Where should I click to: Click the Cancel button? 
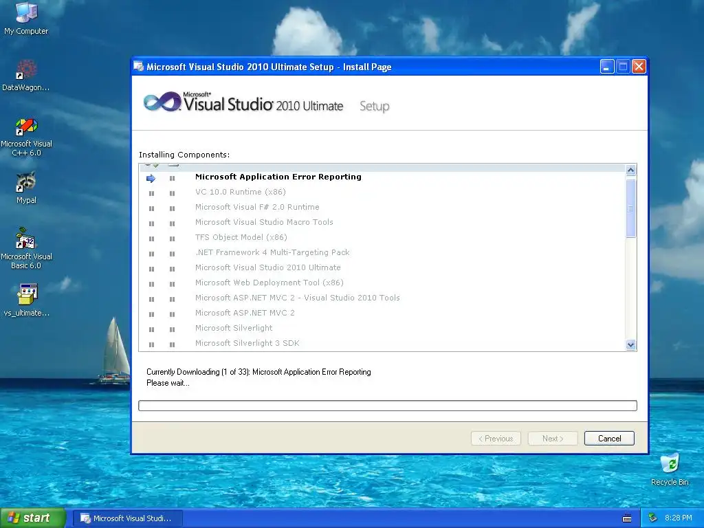point(609,438)
